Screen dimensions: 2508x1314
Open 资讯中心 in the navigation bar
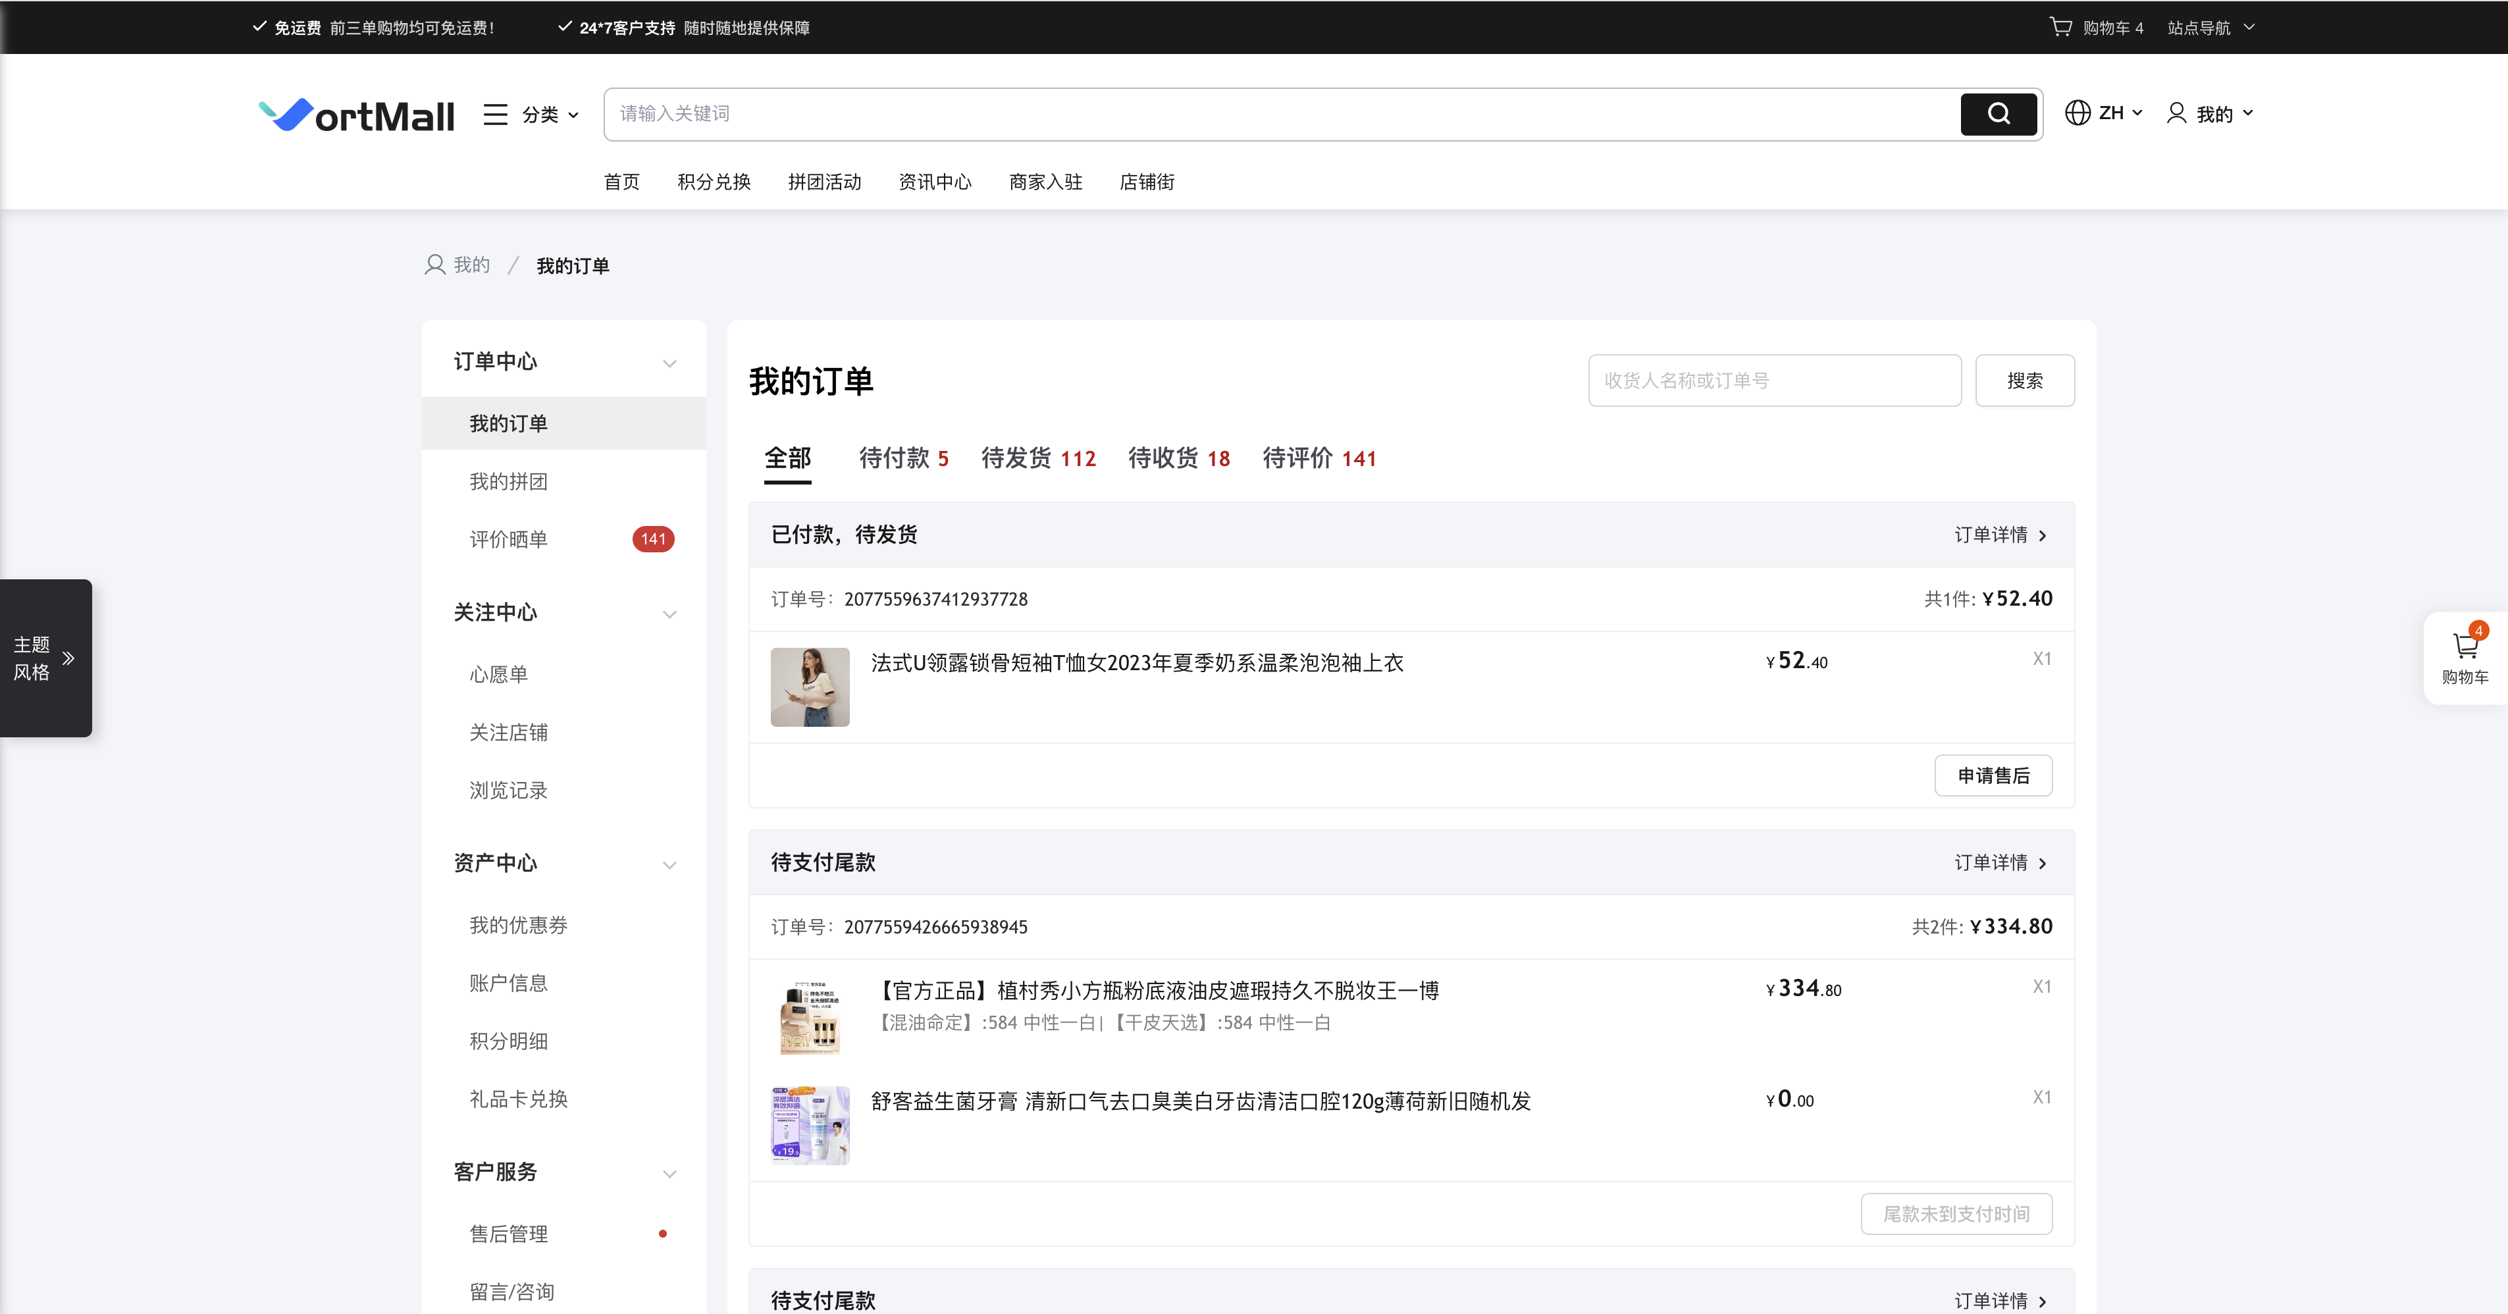tap(935, 182)
